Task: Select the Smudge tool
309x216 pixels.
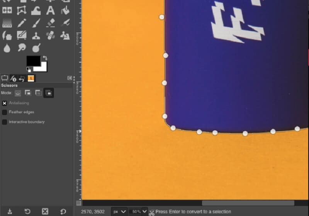Action: point(22,48)
